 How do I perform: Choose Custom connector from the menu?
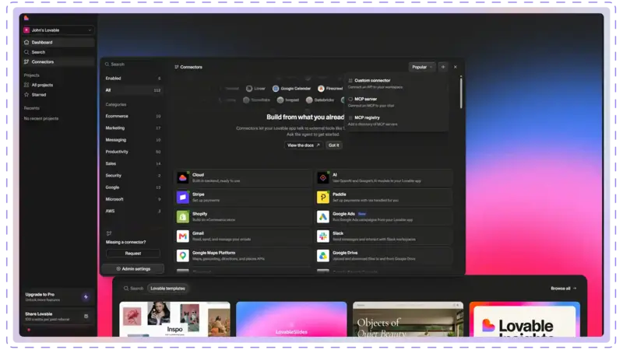pos(396,83)
